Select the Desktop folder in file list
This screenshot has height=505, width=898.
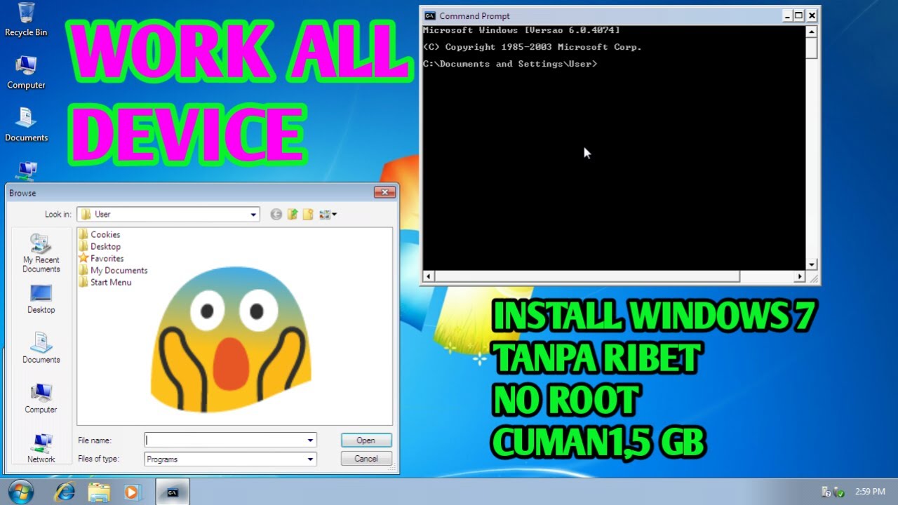100,246
